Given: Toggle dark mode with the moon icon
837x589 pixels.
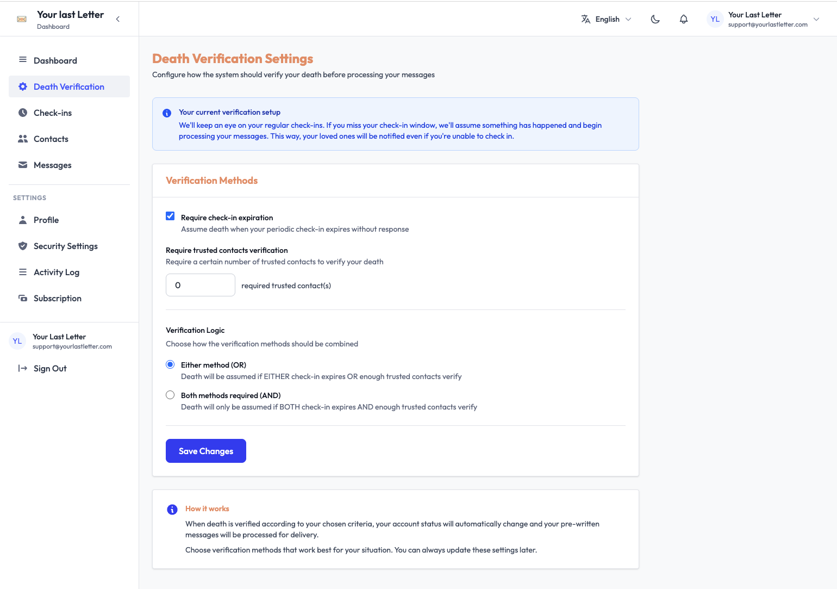Looking at the screenshot, I should click(655, 19).
